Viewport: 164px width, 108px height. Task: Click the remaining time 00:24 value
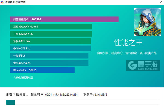[x=49, y=95]
